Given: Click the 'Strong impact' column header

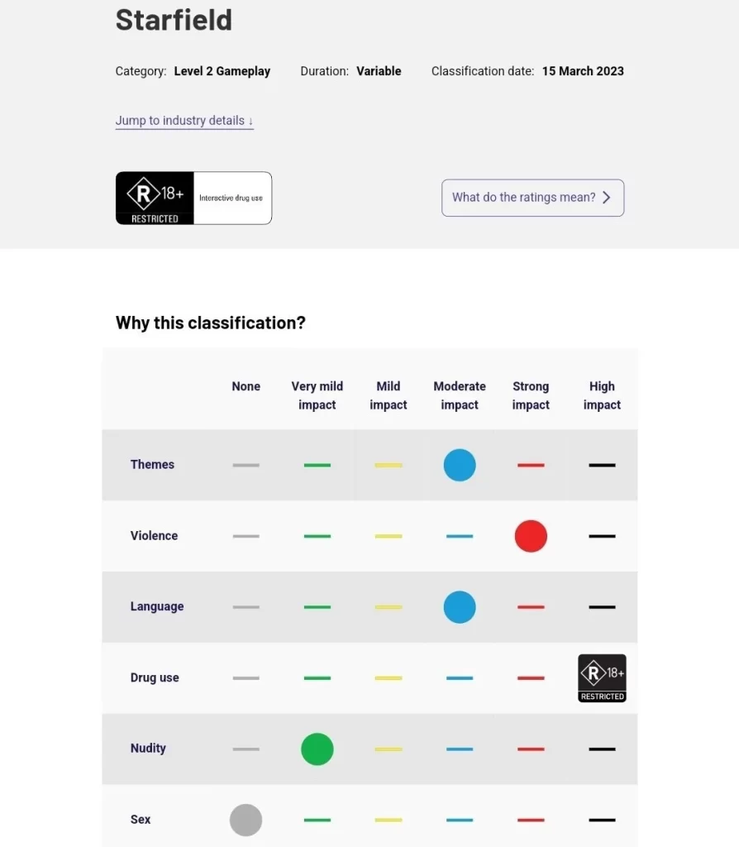Looking at the screenshot, I should (x=531, y=395).
